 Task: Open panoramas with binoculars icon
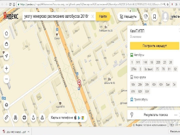(x=15, y=117)
